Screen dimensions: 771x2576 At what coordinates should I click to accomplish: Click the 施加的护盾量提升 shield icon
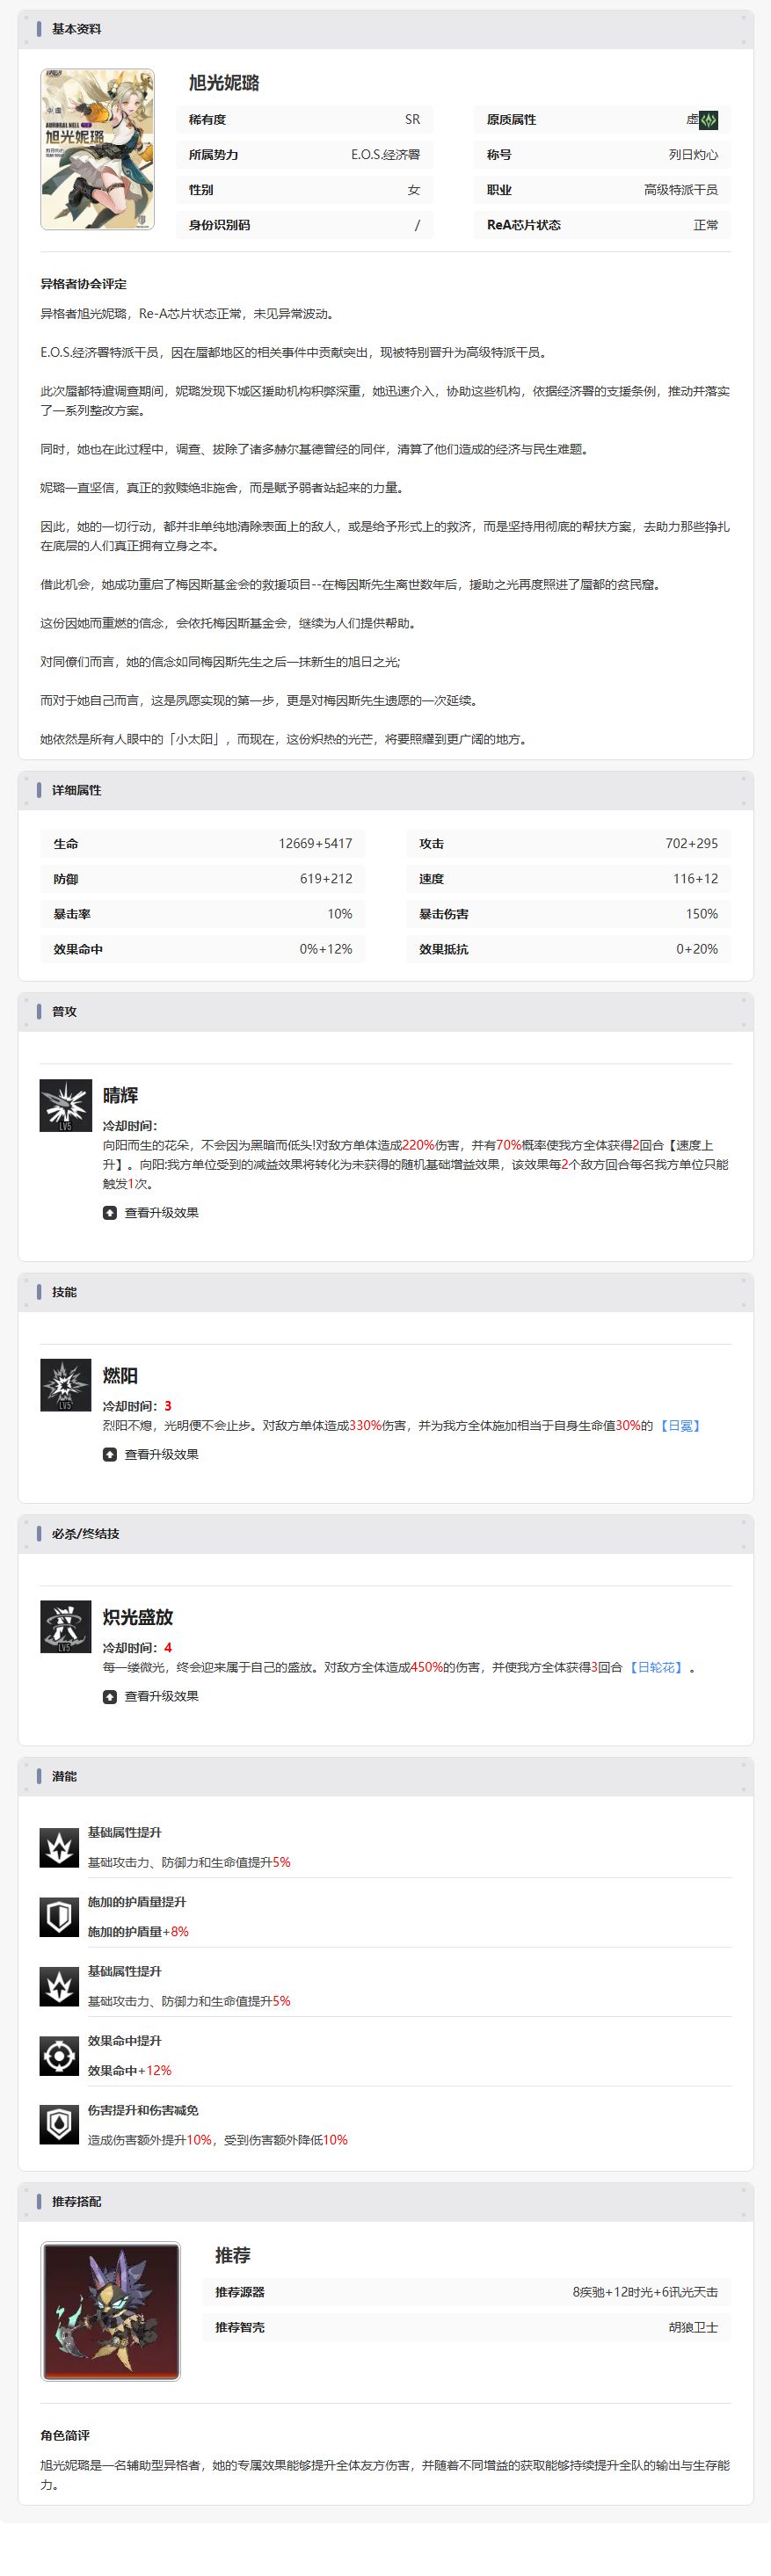(59, 1917)
